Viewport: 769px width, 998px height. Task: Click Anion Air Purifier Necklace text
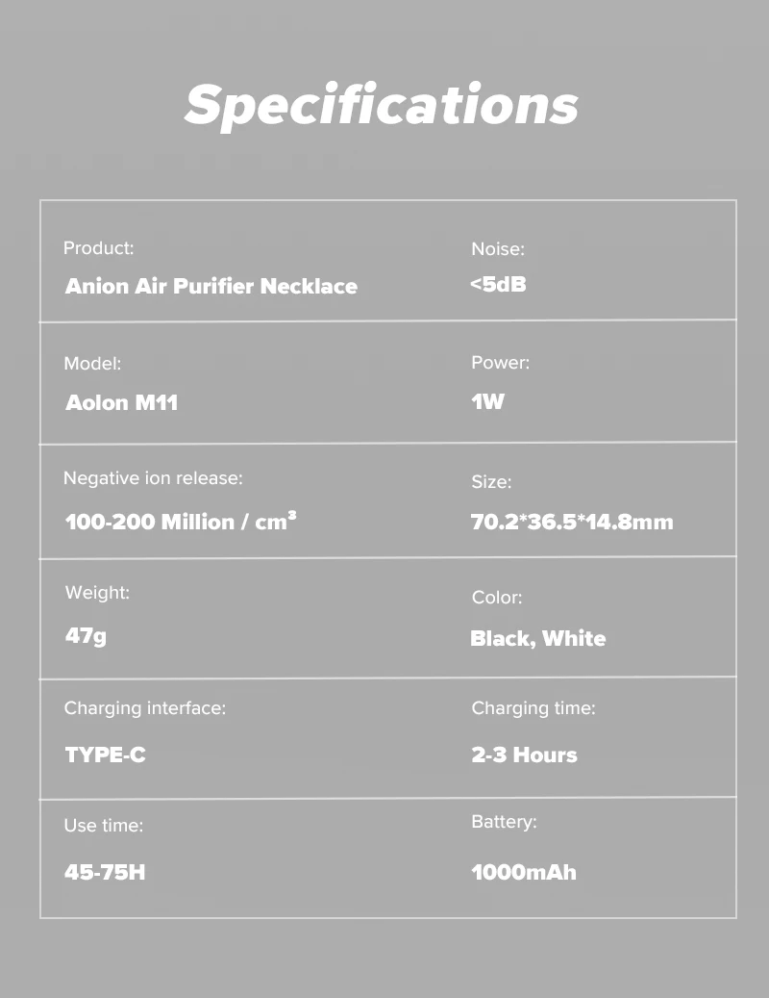(211, 286)
